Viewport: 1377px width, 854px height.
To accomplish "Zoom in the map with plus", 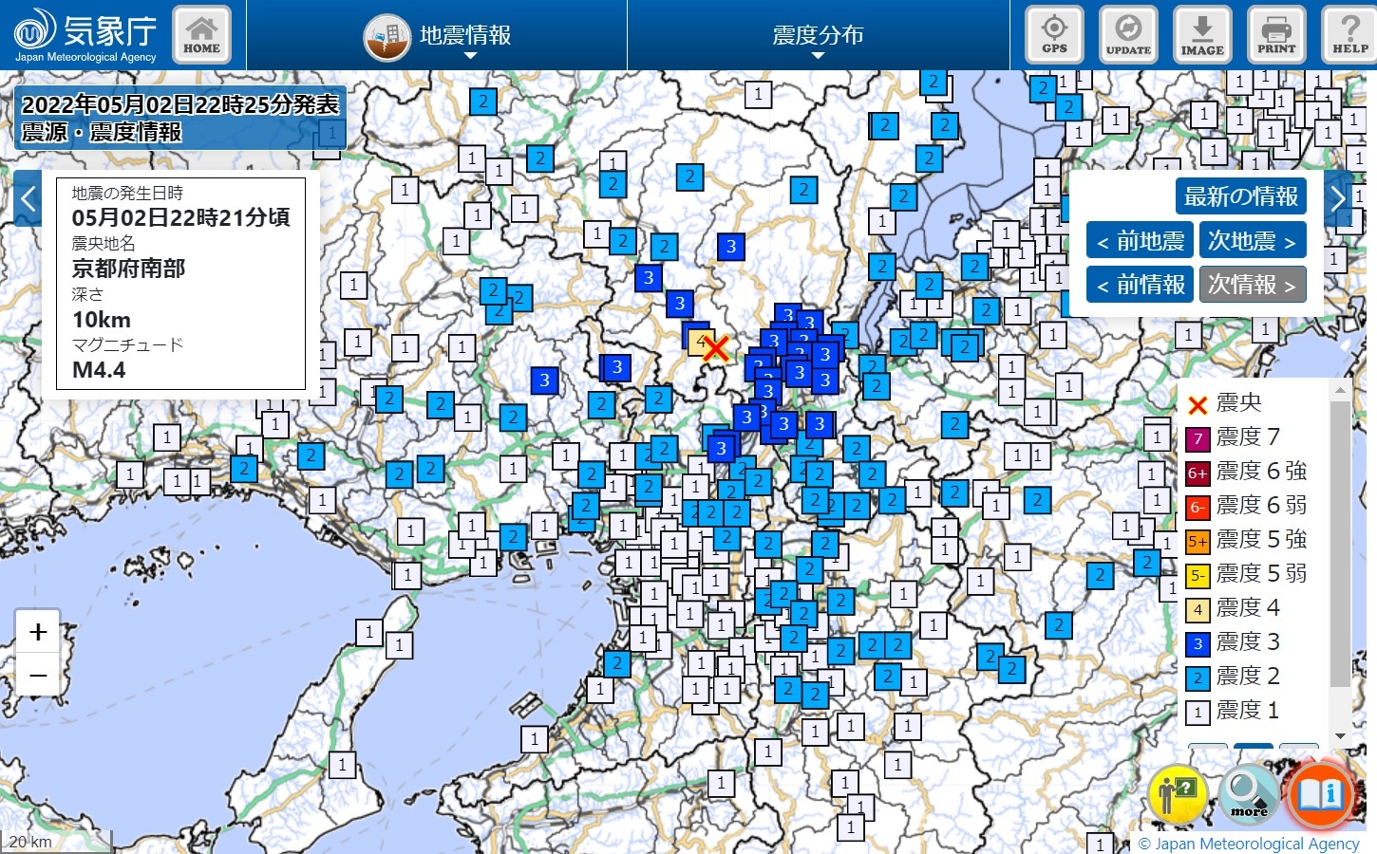I will coord(38,632).
